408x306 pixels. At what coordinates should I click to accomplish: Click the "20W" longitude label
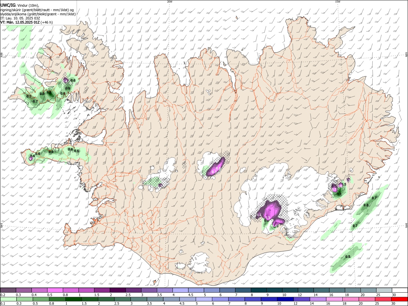pos(170,2)
